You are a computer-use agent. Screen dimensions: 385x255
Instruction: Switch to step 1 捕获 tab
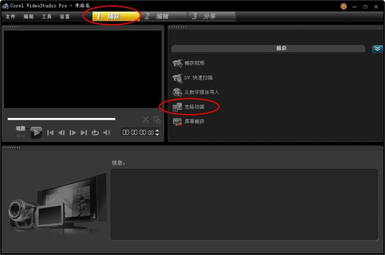point(116,16)
